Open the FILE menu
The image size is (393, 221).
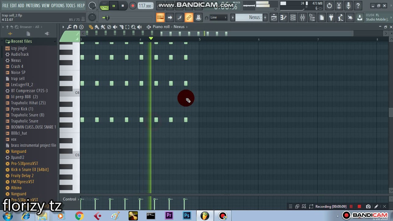tap(5, 6)
